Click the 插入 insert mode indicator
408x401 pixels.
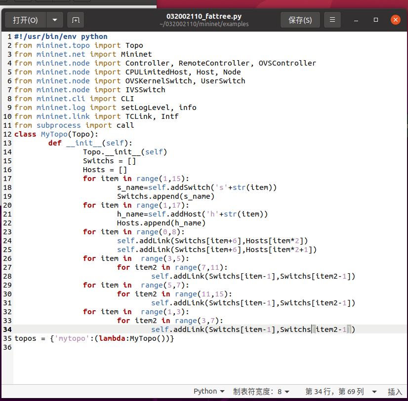point(395,392)
